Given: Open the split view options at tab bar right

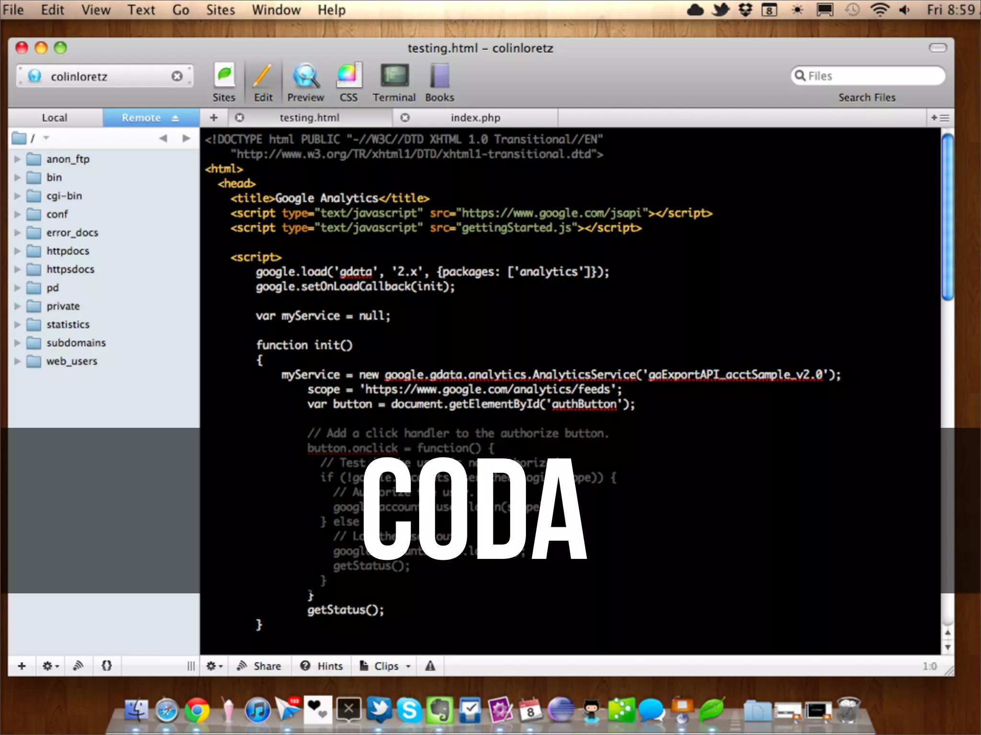Looking at the screenshot, I should pos(940,118).
